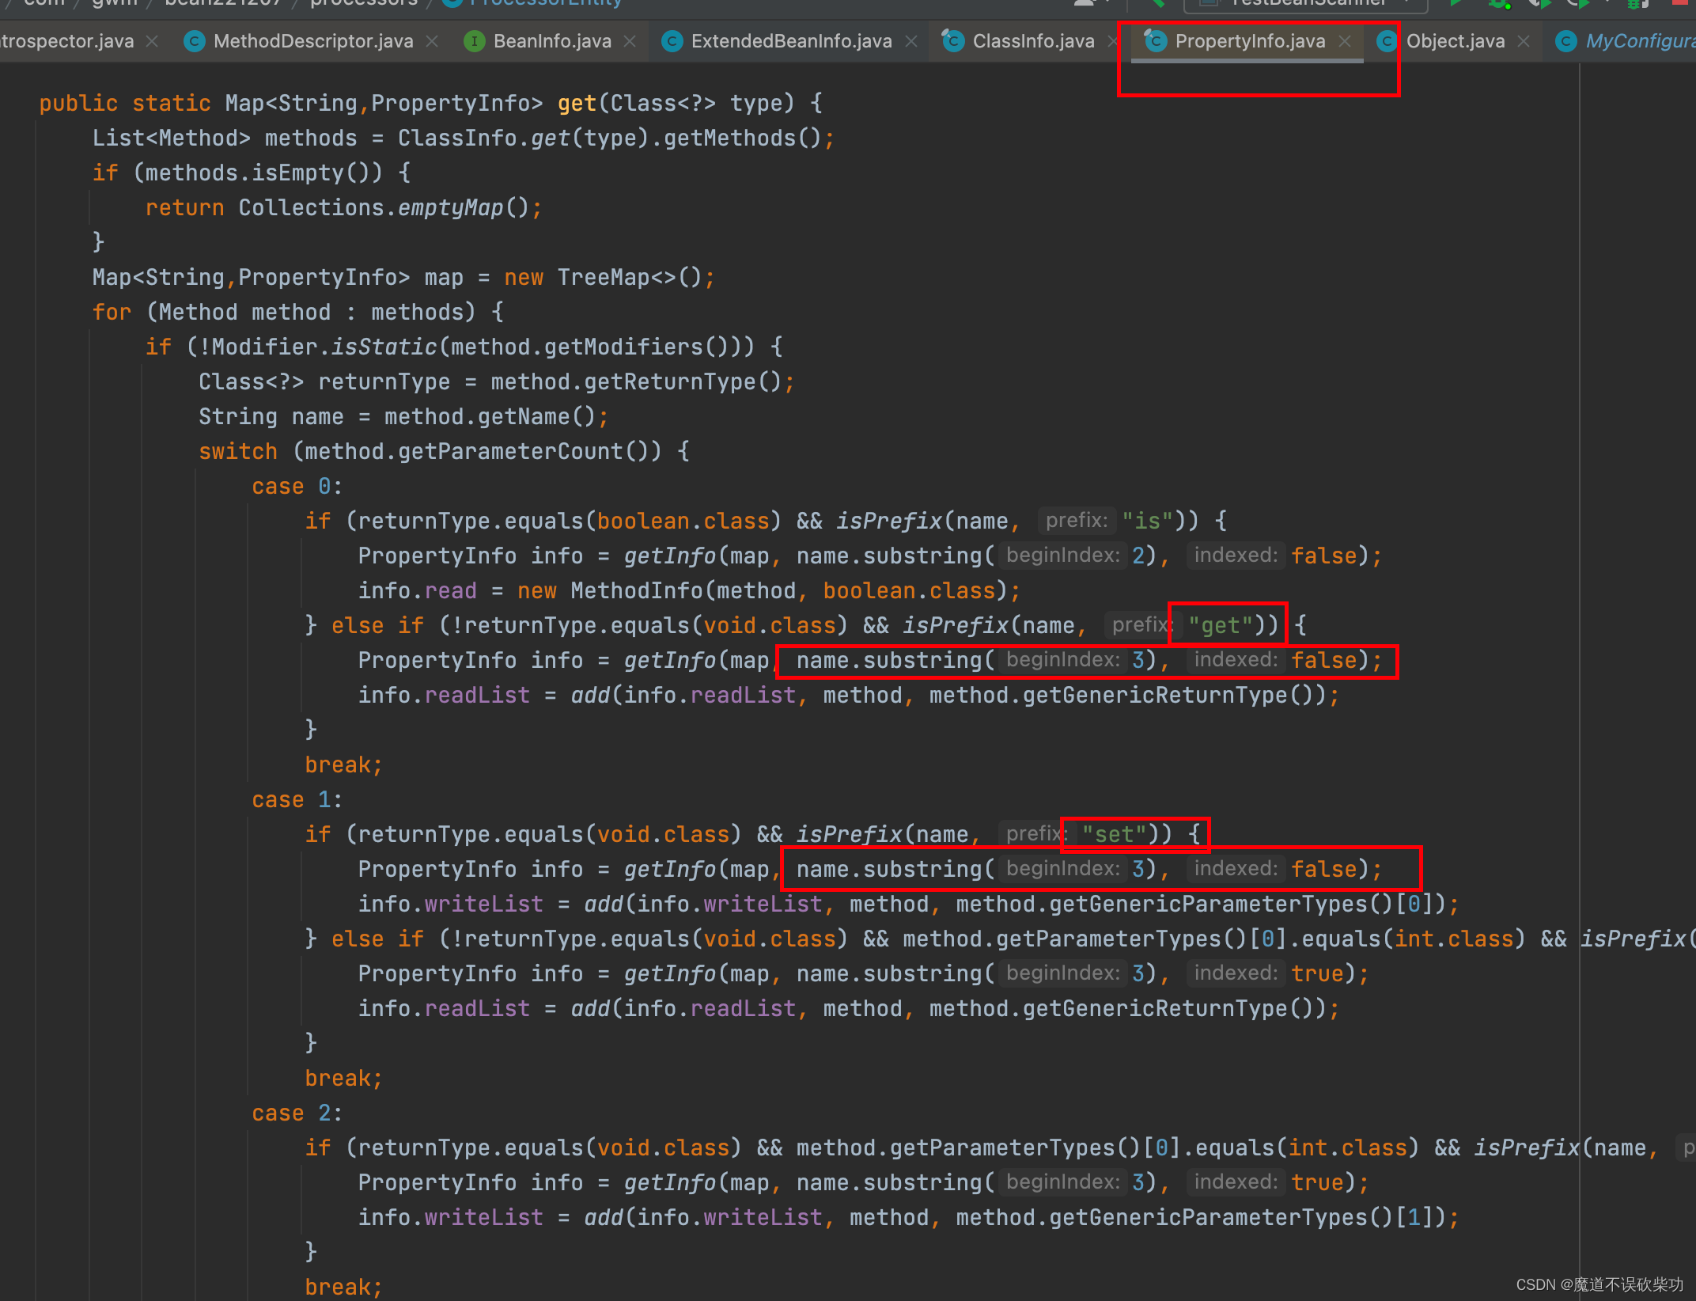Close the Object.java tab
This screenshot has height=1301, width=1696.
1524,41
